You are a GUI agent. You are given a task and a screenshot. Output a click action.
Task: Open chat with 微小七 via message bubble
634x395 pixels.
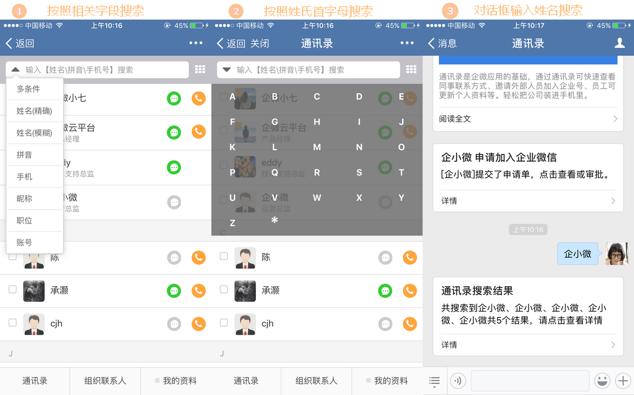click(174, 98)
